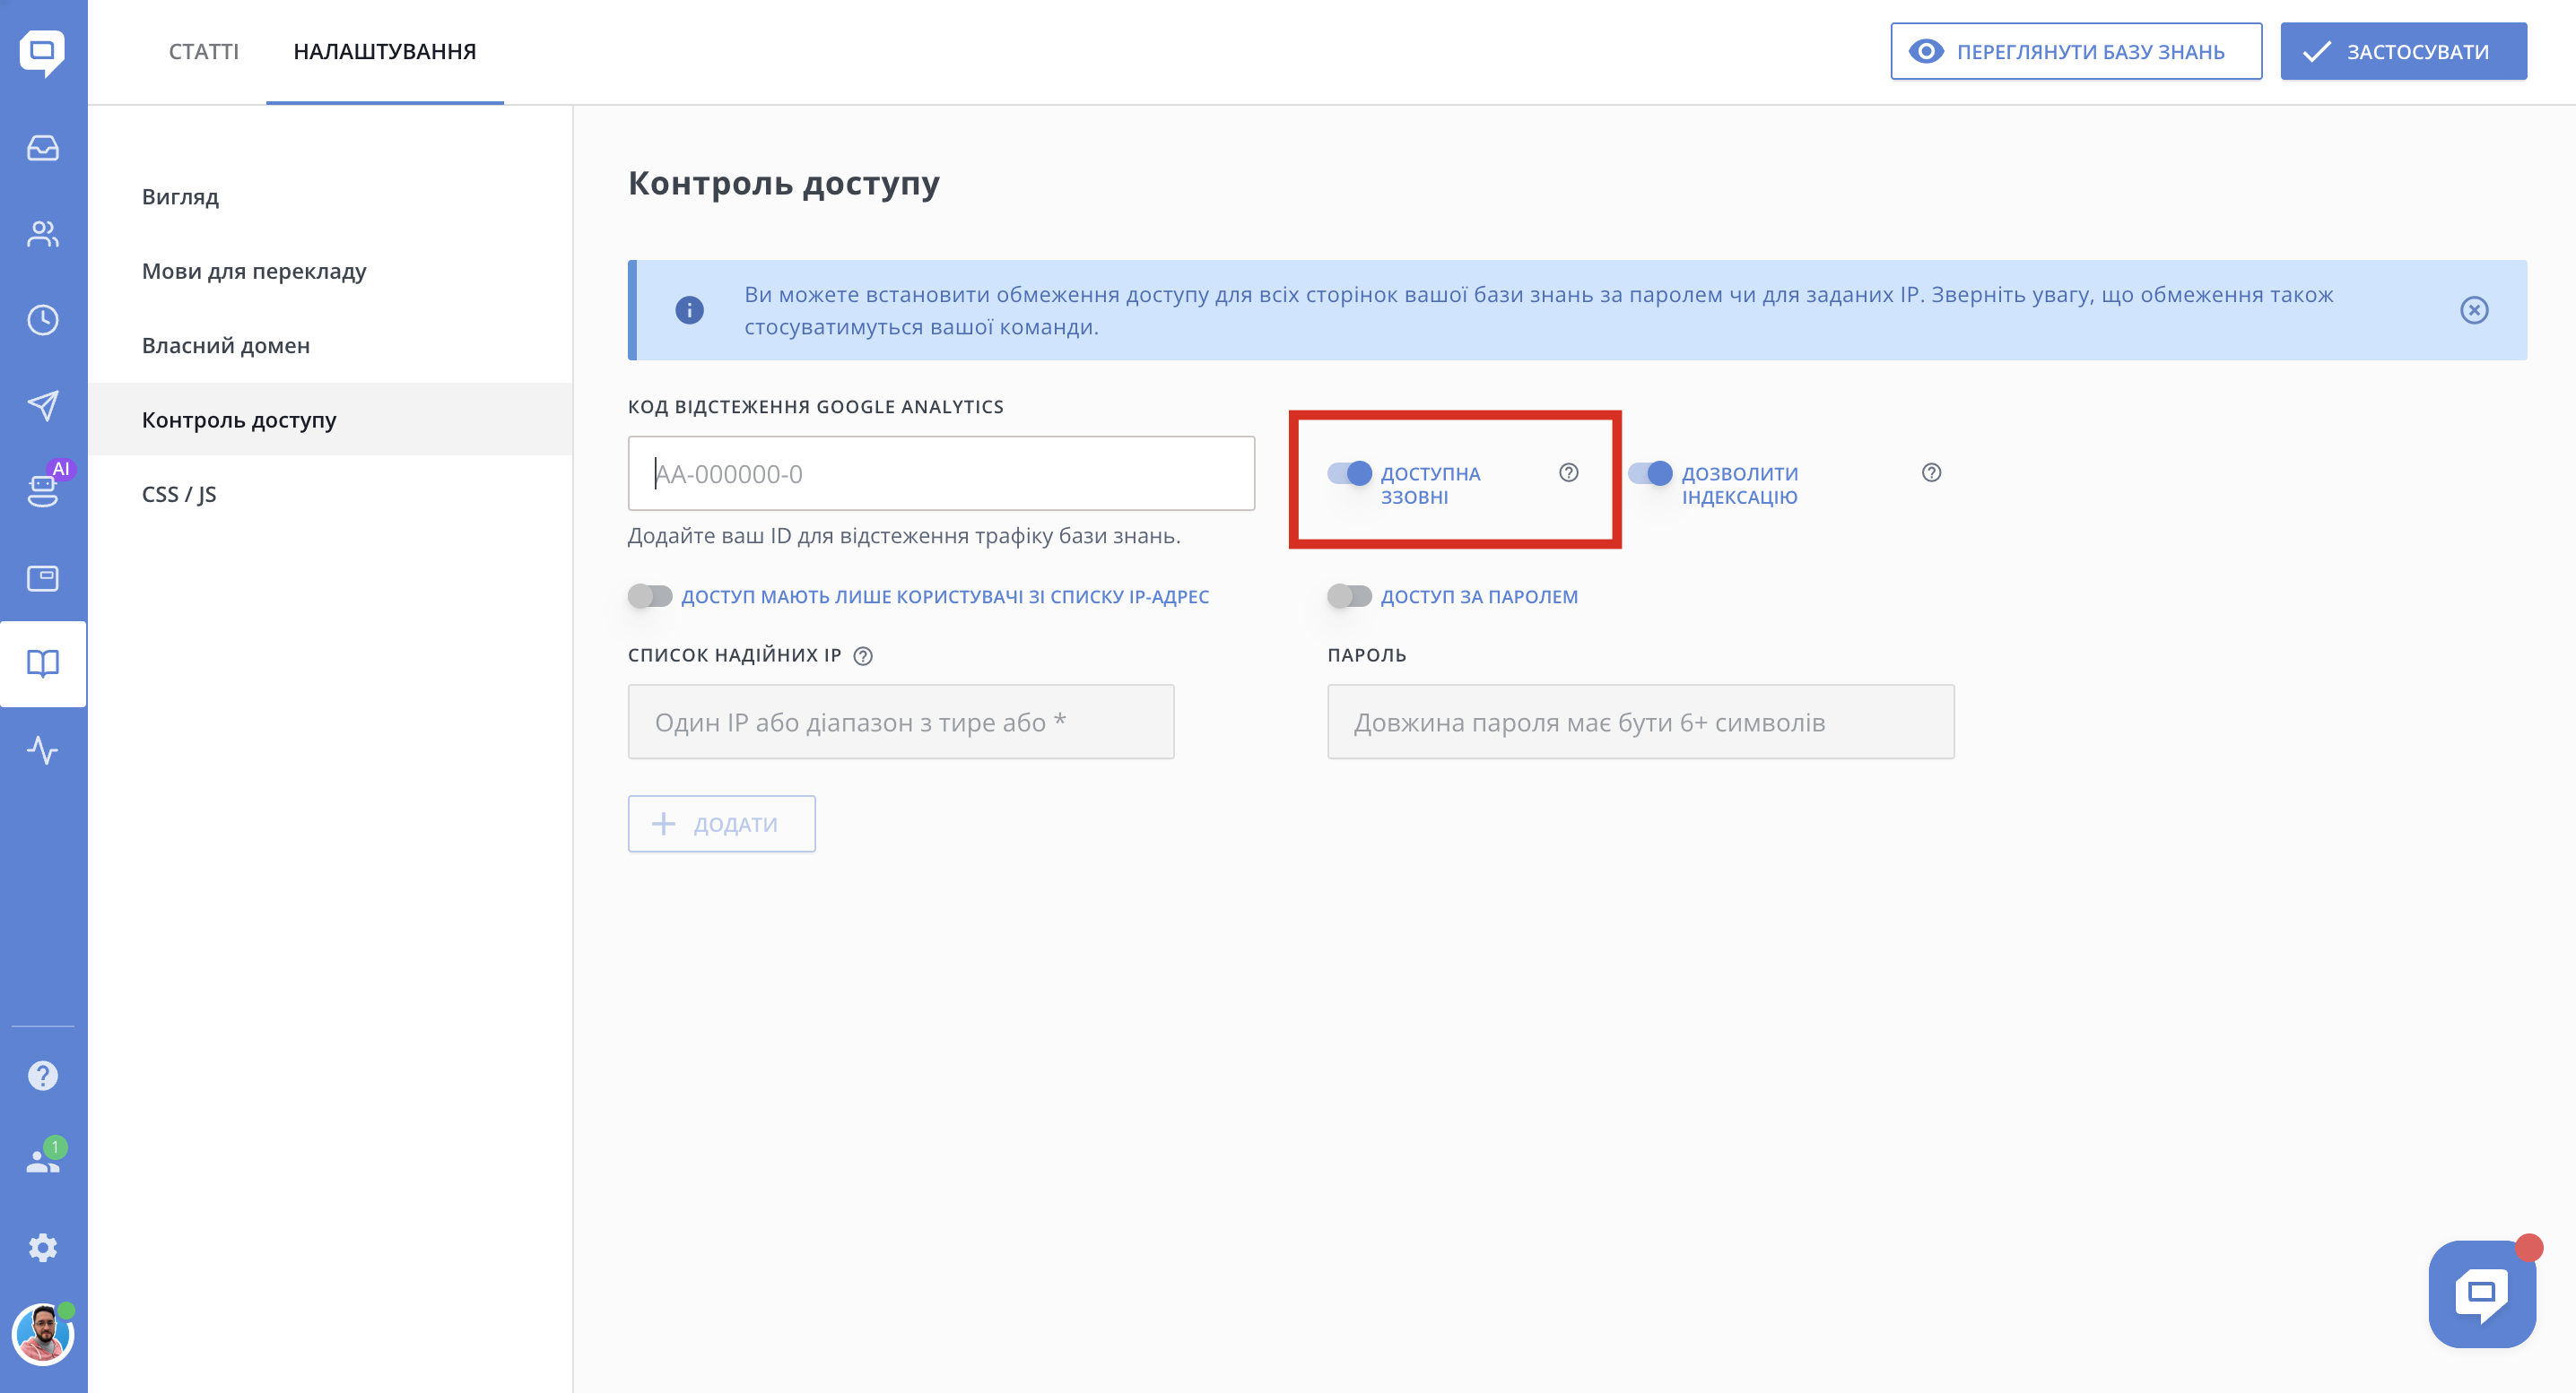2576x1393 pixels.
Task: Open the contacts icon in sidebar
Action: (x=42, y=234)
